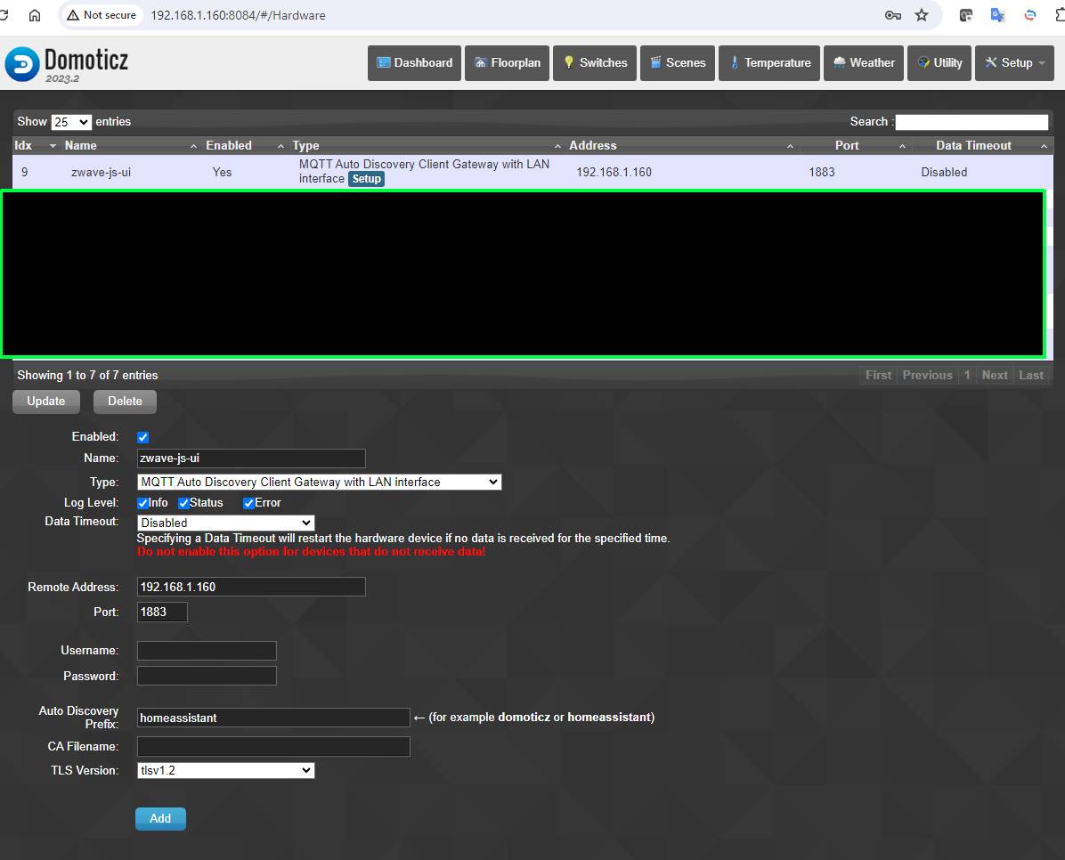Open the hardware Type dropdown

[319, 483]
